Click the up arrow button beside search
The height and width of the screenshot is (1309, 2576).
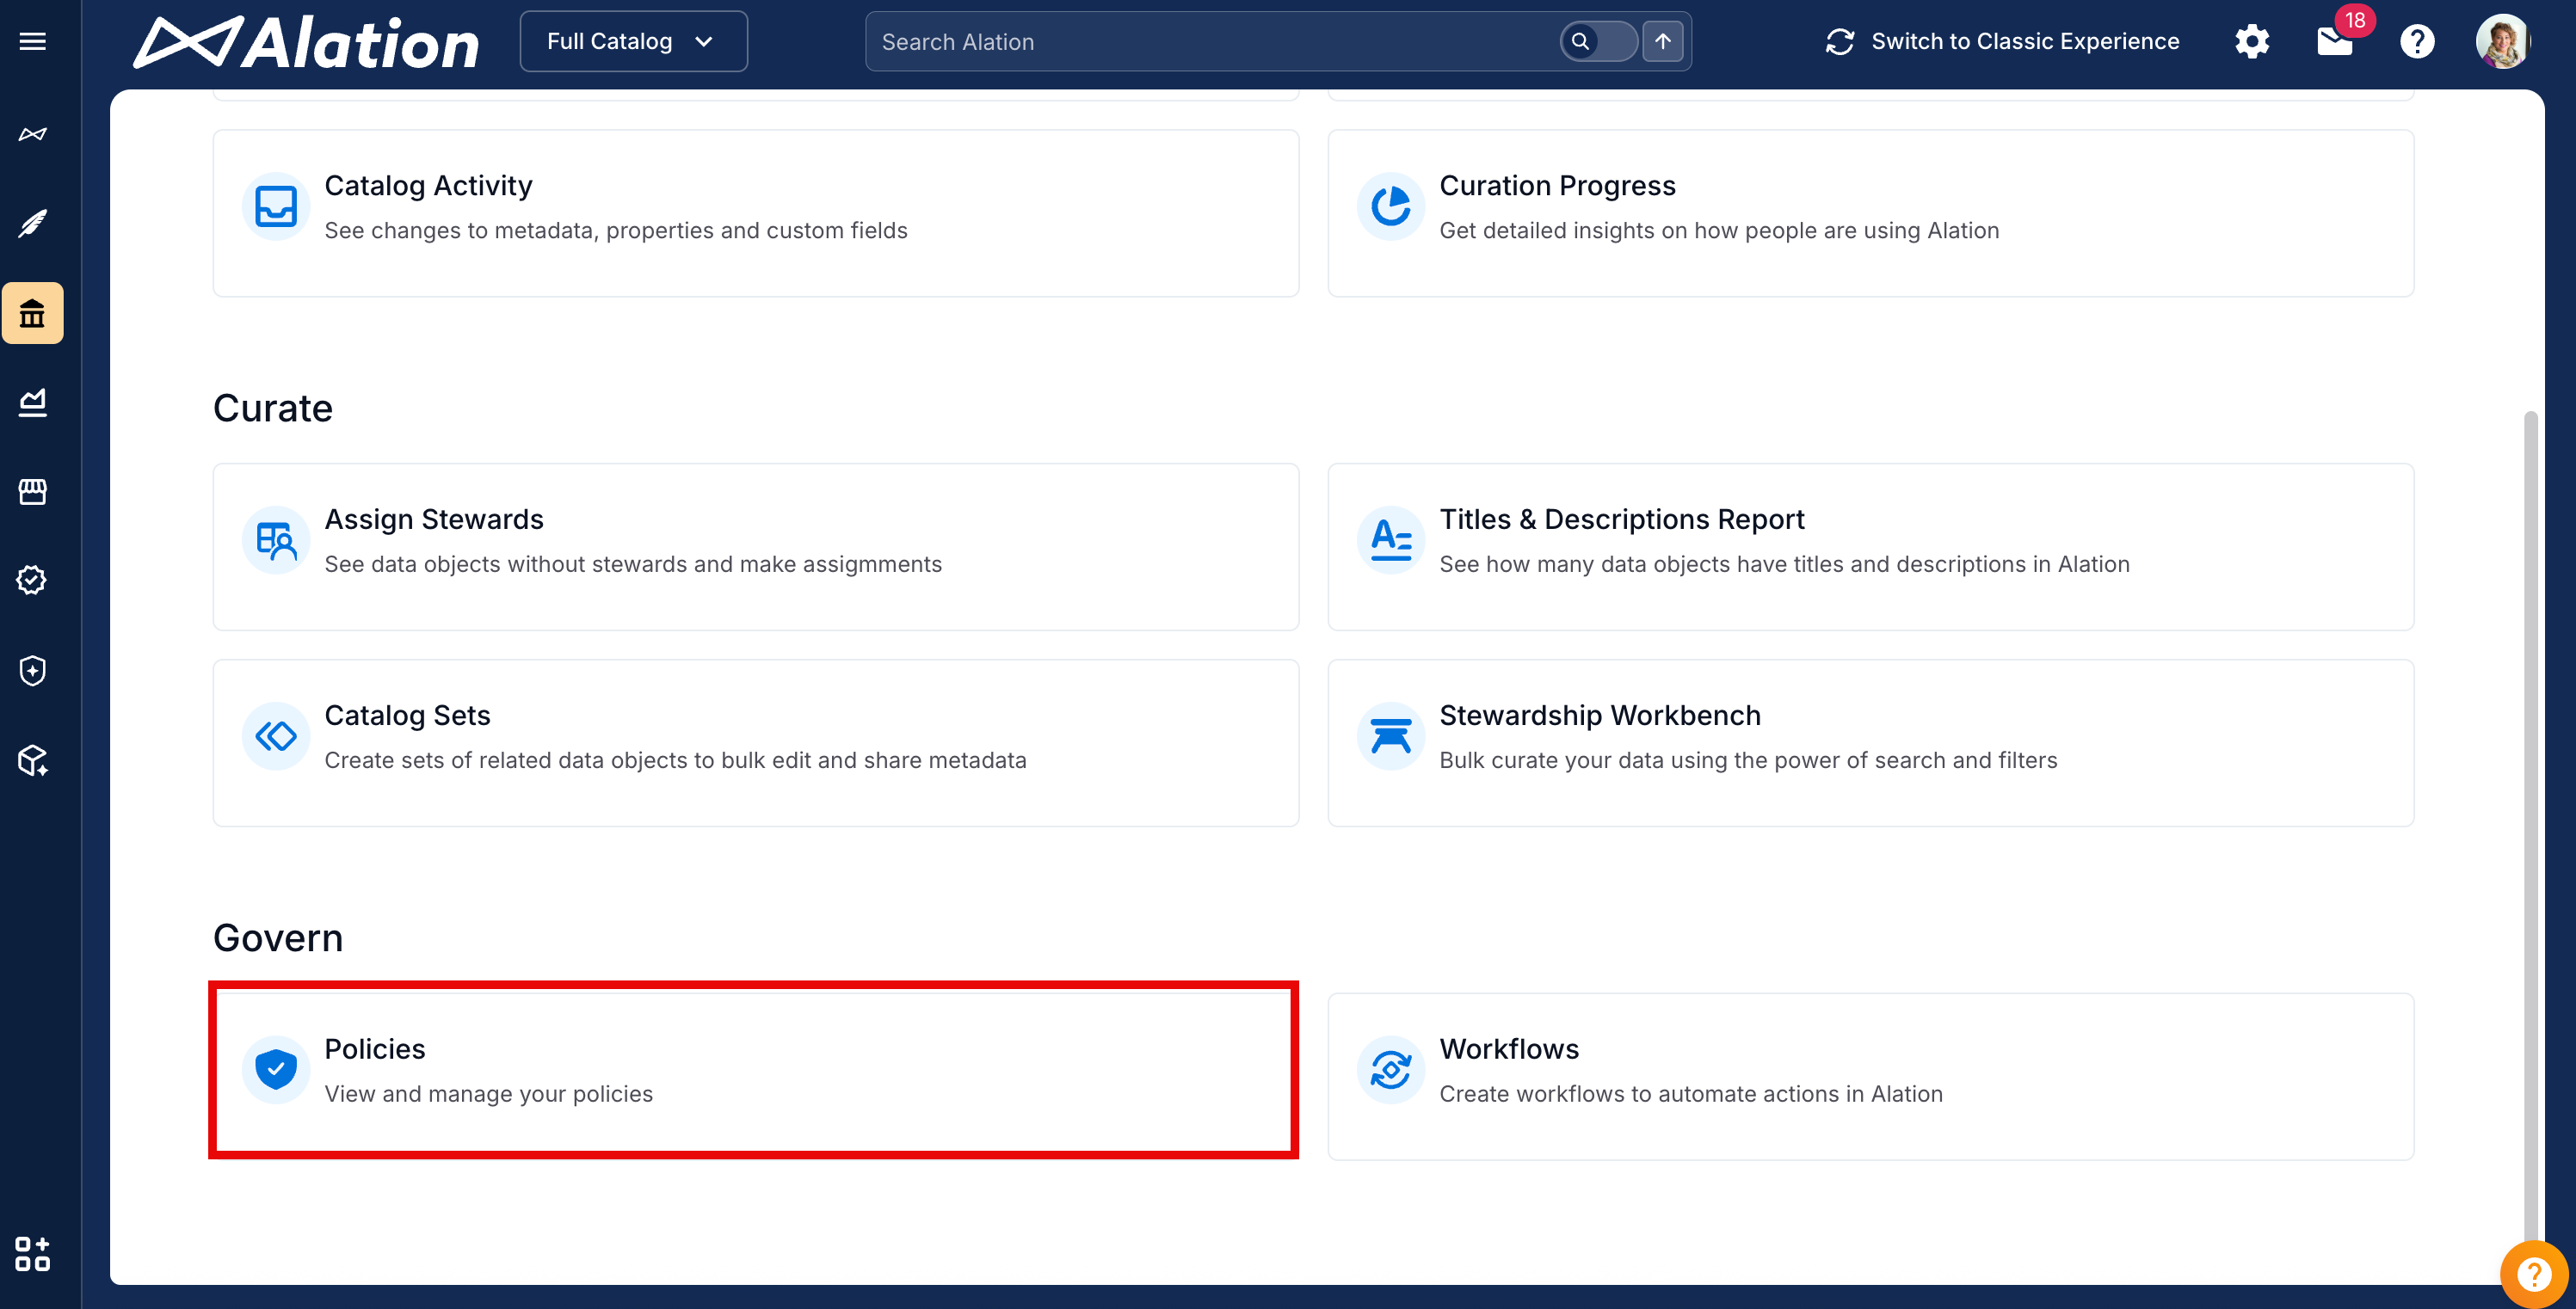pos(1663,41)
